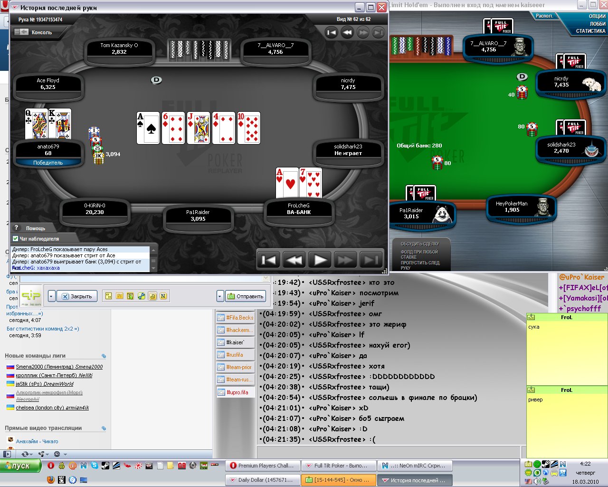
Task: Launch Skype from quick launch bar
Action: tap(95, 466)
